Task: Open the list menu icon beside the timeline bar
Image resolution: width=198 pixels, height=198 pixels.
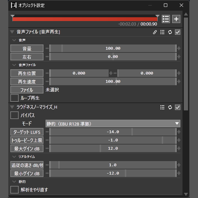Action: [166, 19]
